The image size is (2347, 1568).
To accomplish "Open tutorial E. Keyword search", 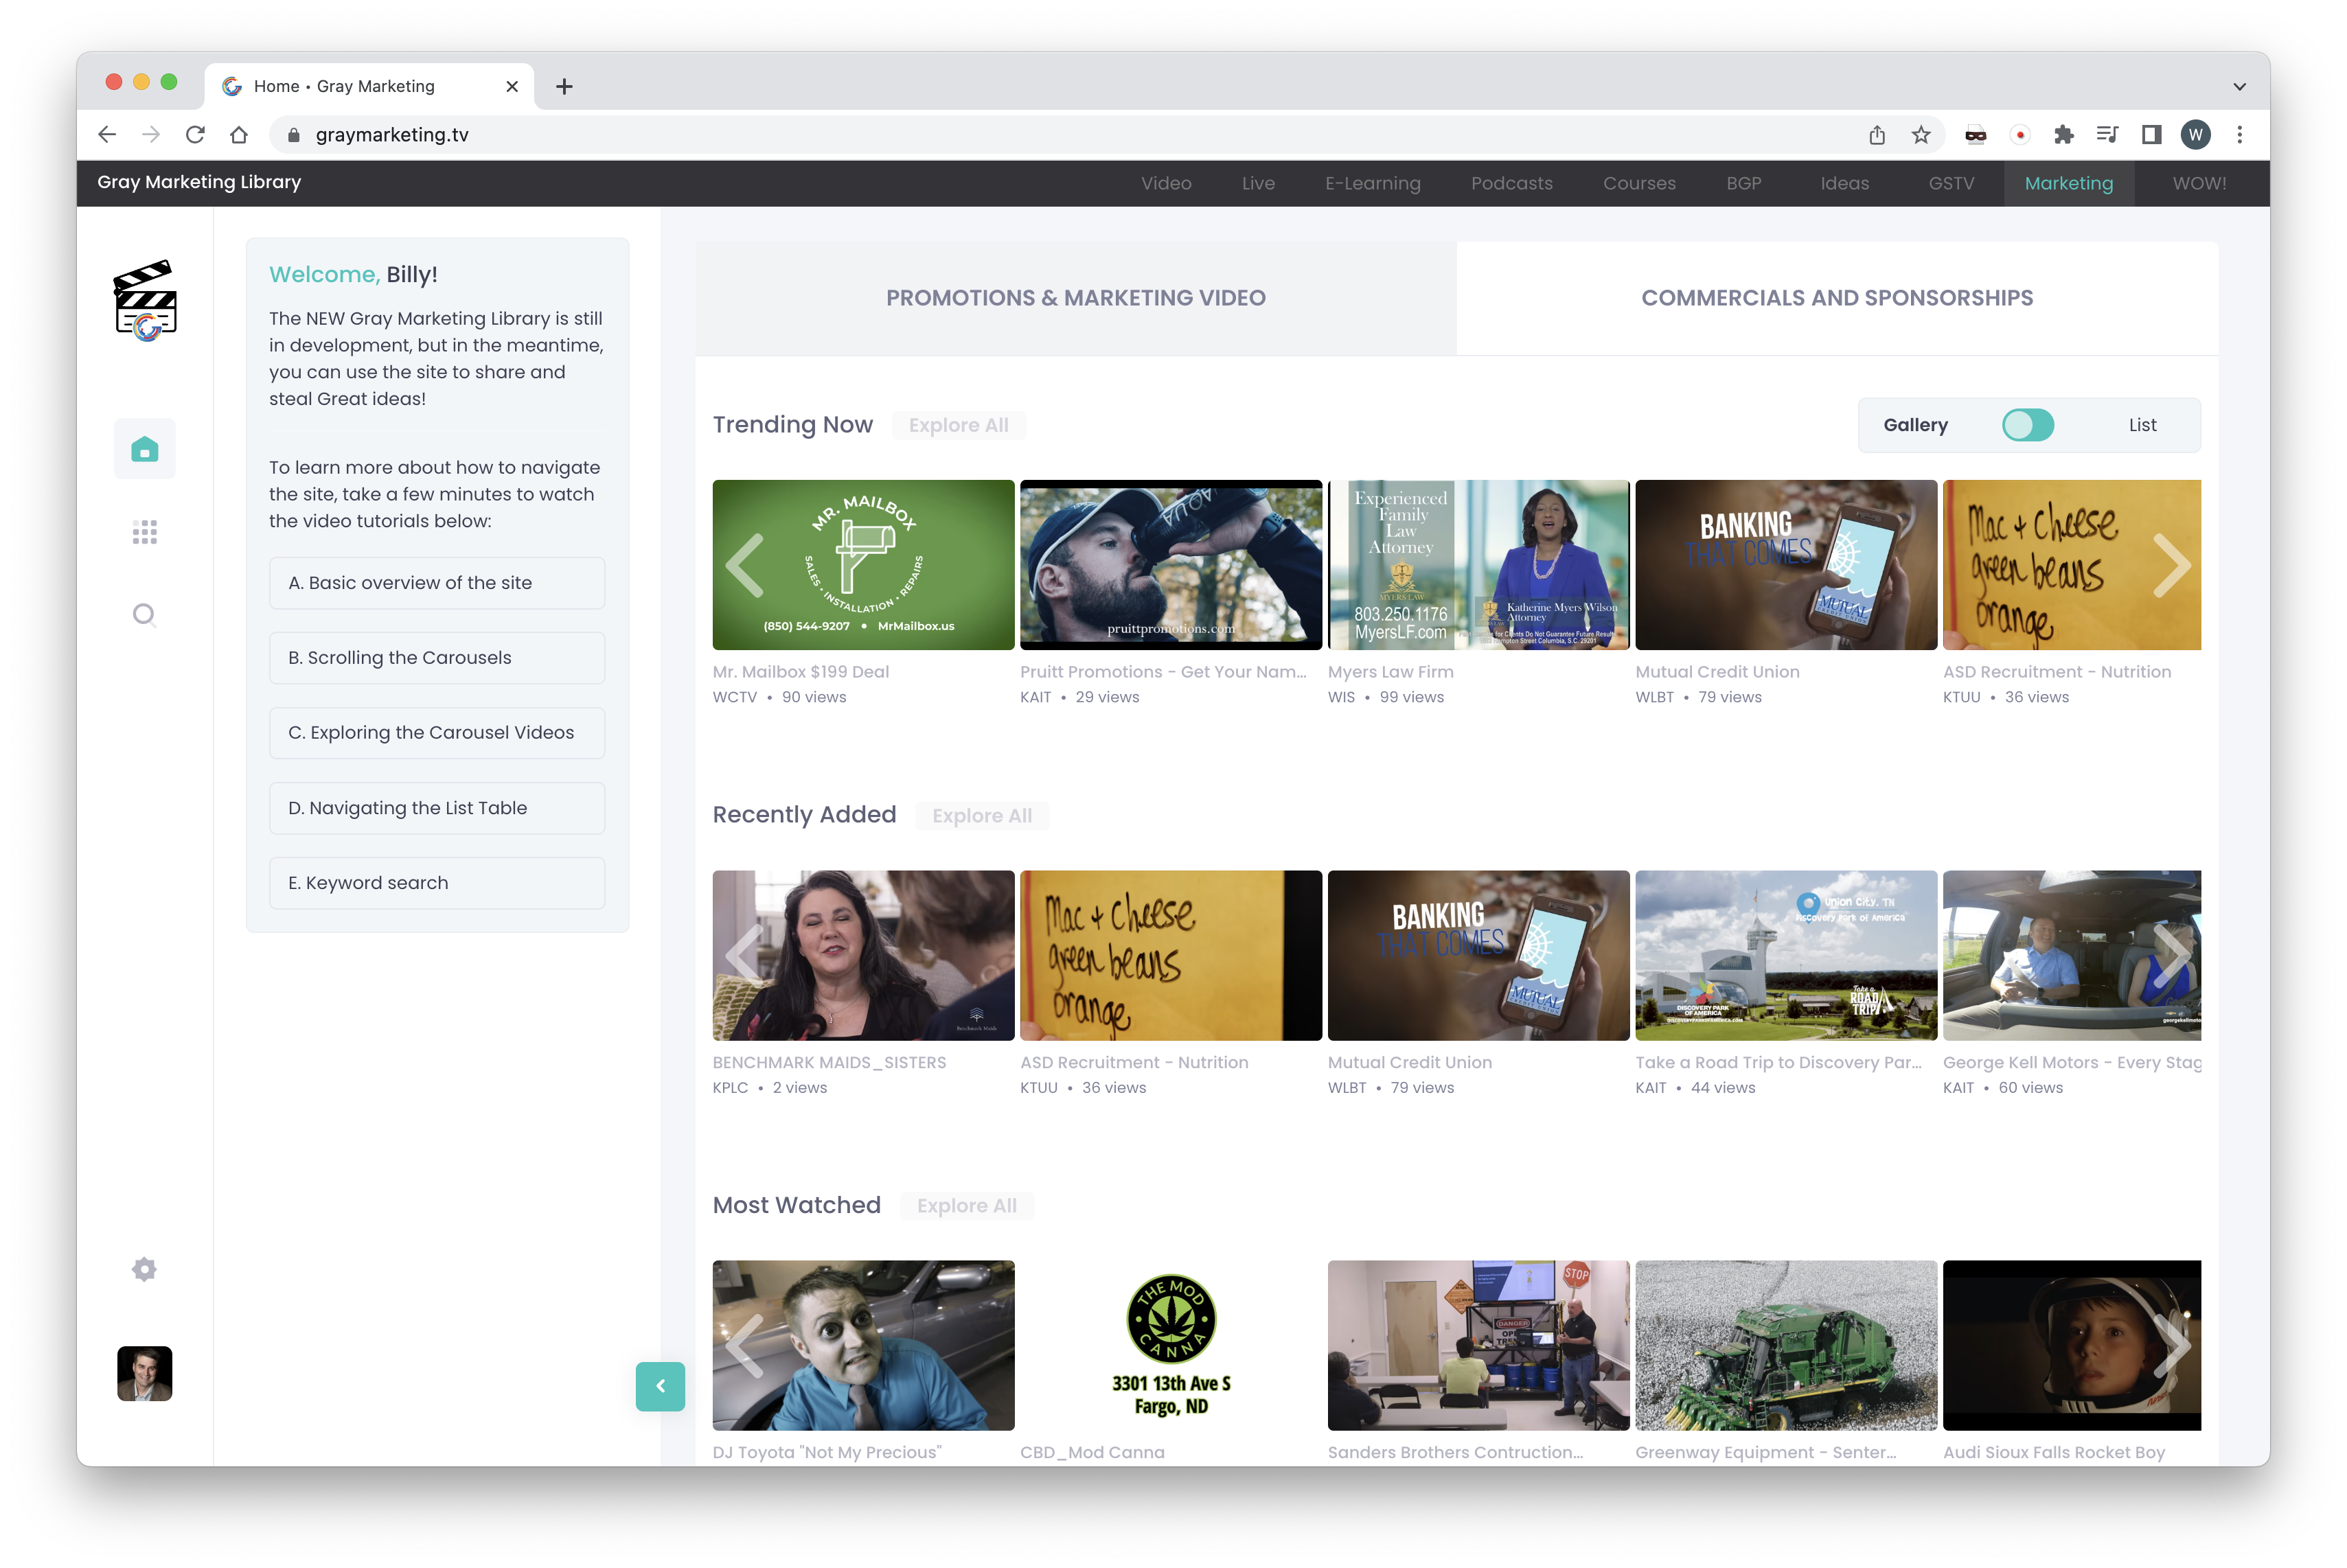I will [437, 883].
